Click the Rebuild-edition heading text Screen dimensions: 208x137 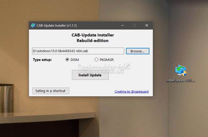click(93, 40)
